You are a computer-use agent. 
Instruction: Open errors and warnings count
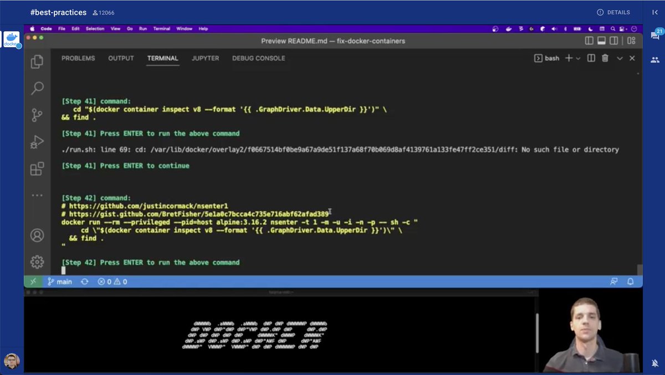(x=112, y=281)
